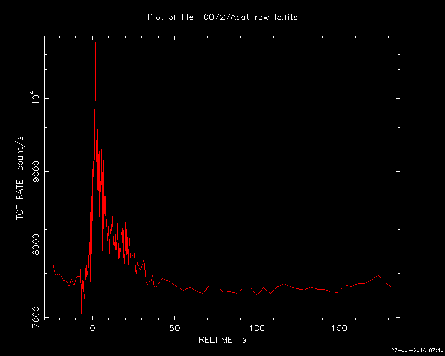Click the 'TOT_RATE count/s' y-axis label
This screenshot has height=356, width=445.
pyautogui.click(x=20, y=178)
